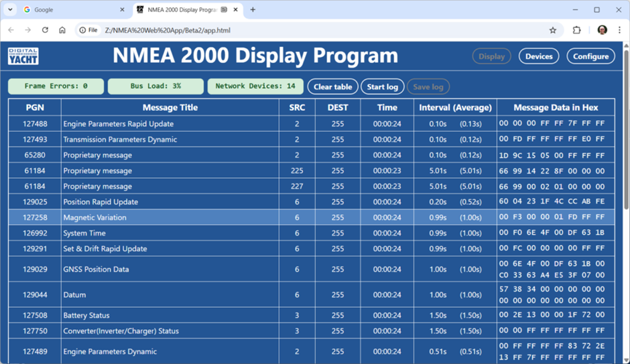Screen dimensions: 630x364
Task: Close the Google tab
Action: pyautogui.click(x=122, y=10)
